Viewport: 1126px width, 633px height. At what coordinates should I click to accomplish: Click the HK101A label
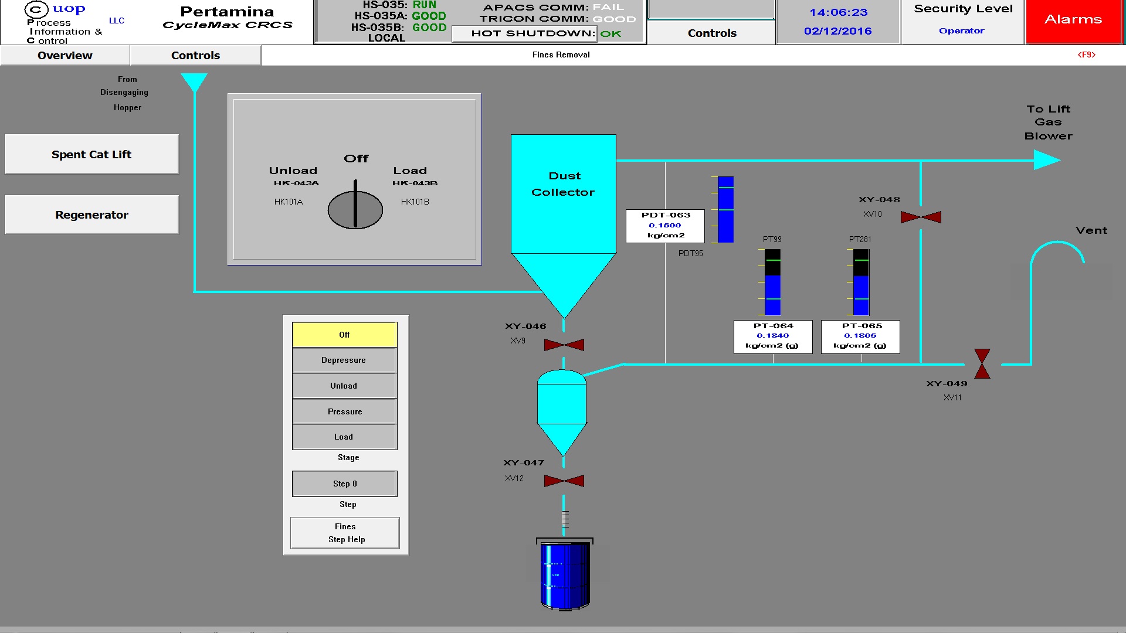point(289,202)
